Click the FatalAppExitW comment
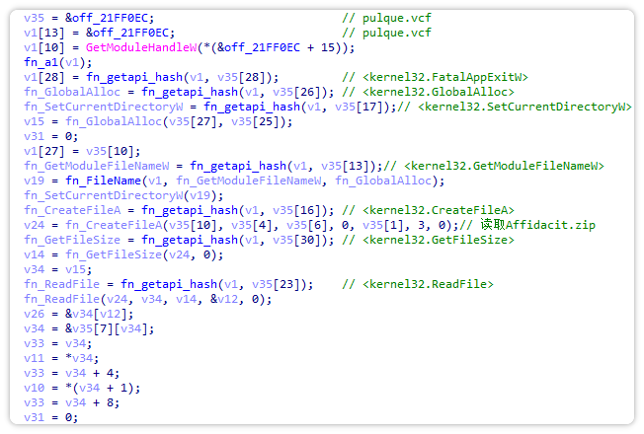 435,77
